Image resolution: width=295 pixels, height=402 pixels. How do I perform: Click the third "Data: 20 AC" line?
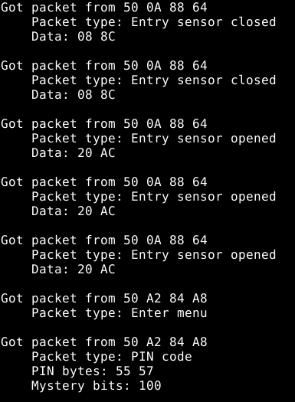pyautogui.click(x=74, y=270)
